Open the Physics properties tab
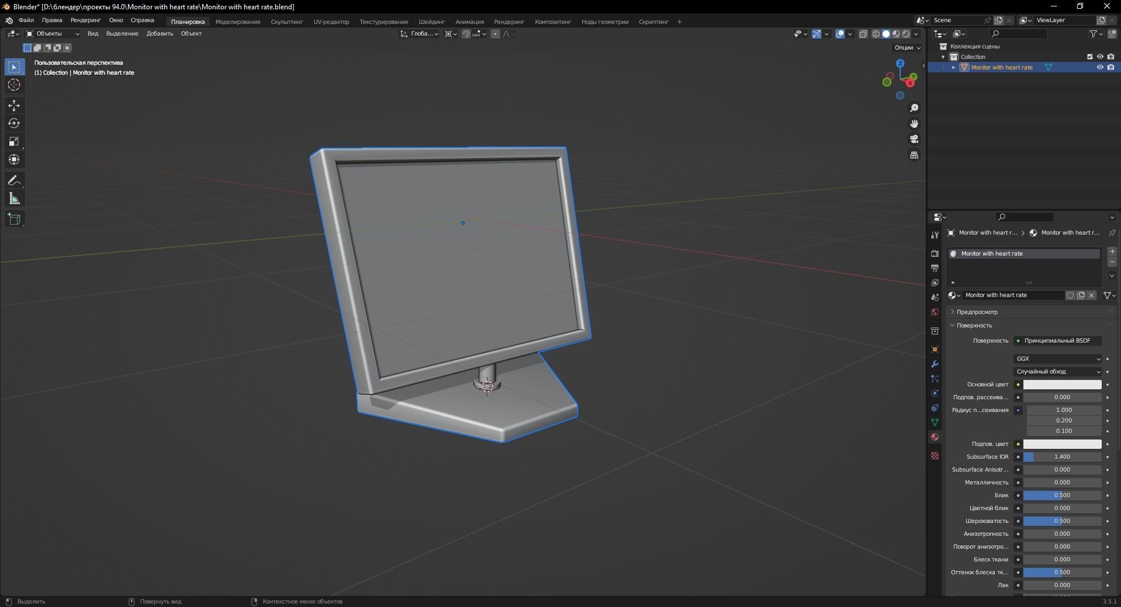 [x=934, y=393]
